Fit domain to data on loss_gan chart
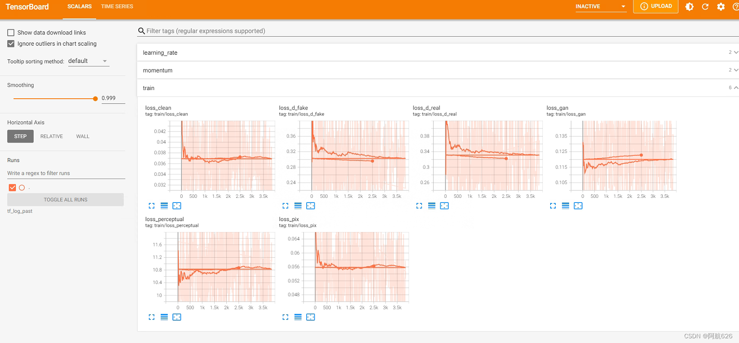 [578, 206]
